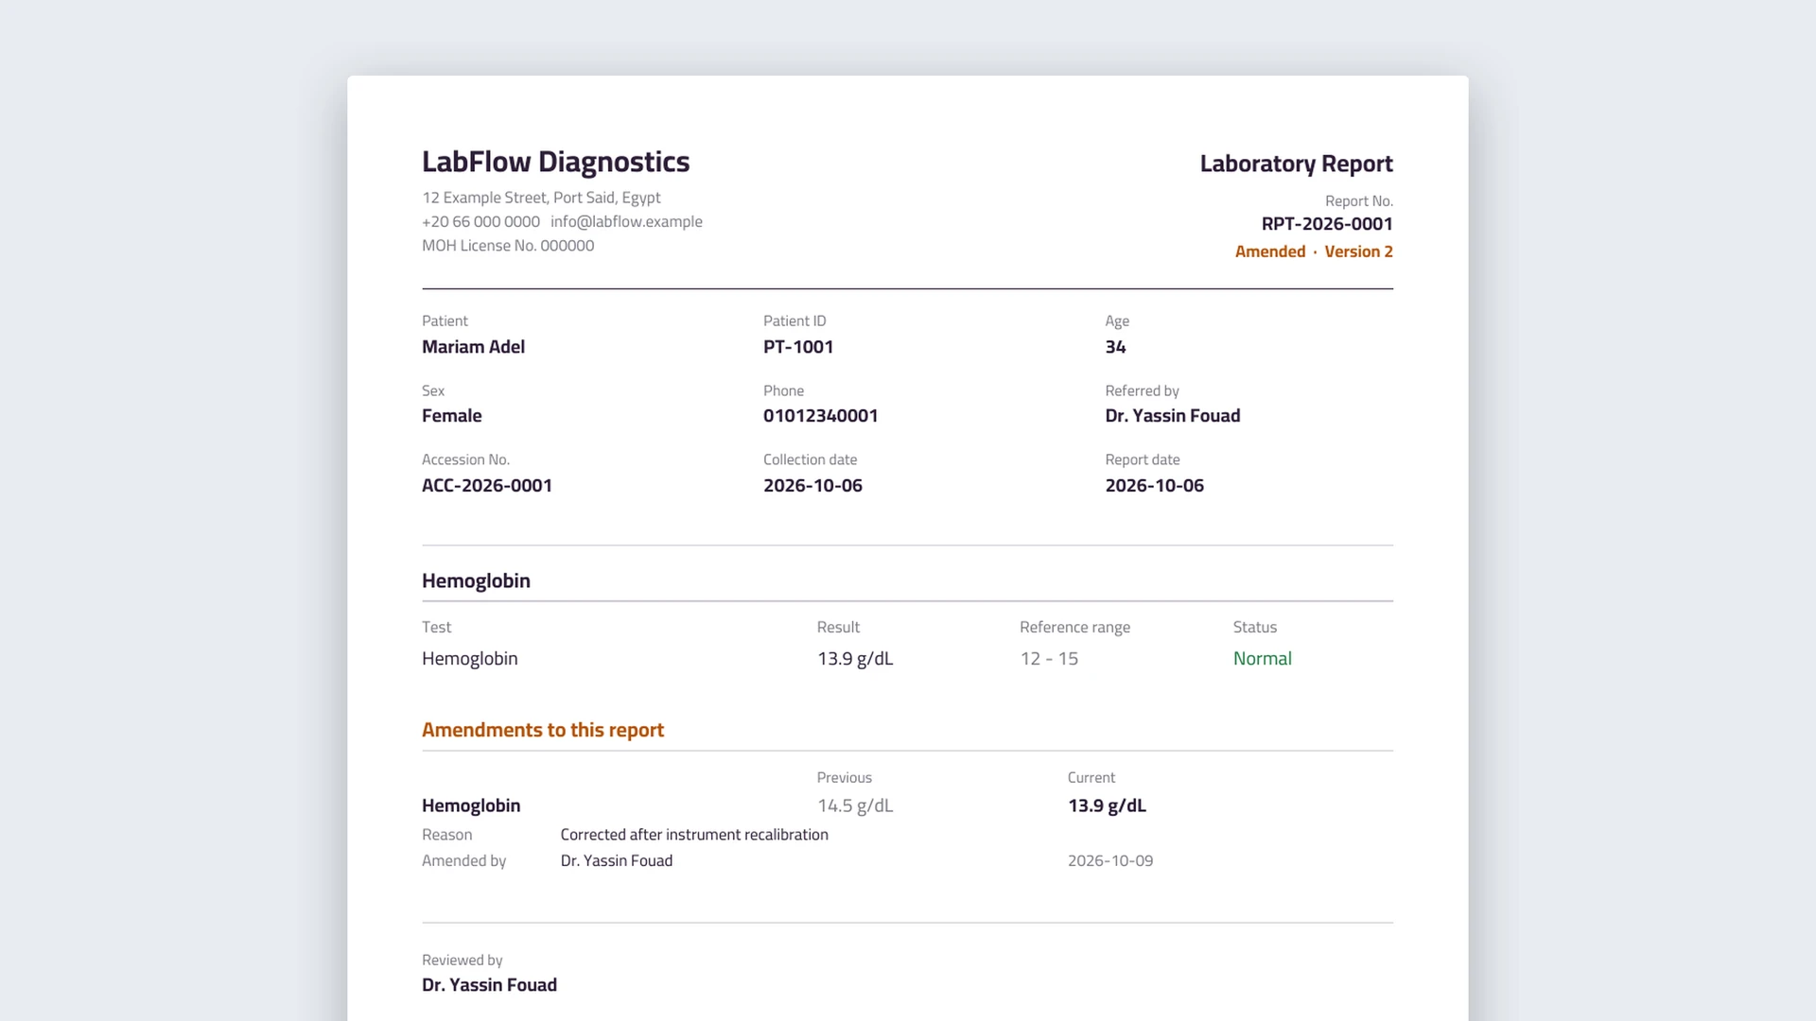Screen dimensions: 1816x1021
Task: Click the sex value Female
Action: coord(451,416)
